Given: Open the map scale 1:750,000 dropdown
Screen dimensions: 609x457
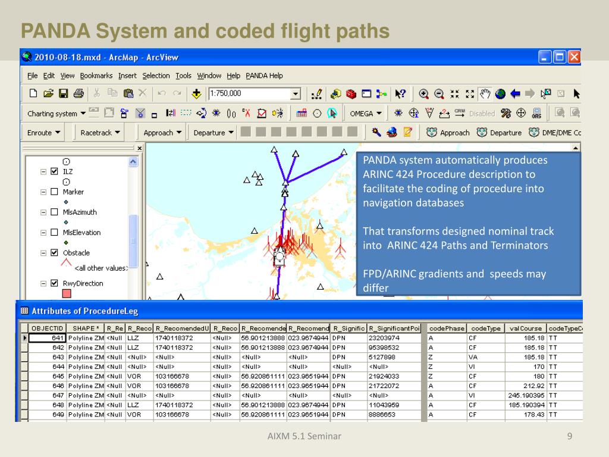Looking at the screenshot, I should [296, 93].
